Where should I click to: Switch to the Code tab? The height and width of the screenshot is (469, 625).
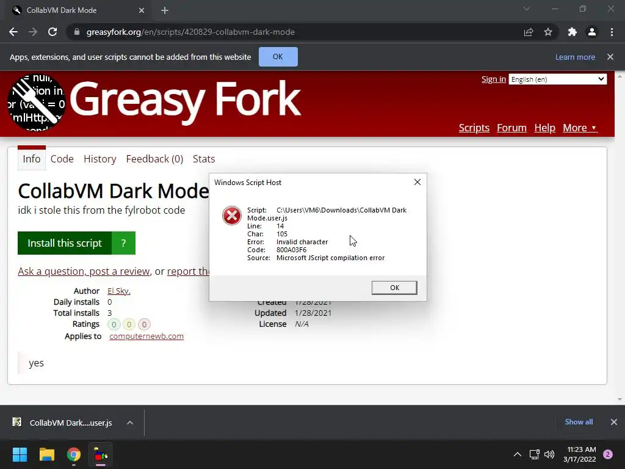pyautogui.click(x=62, y=159)
